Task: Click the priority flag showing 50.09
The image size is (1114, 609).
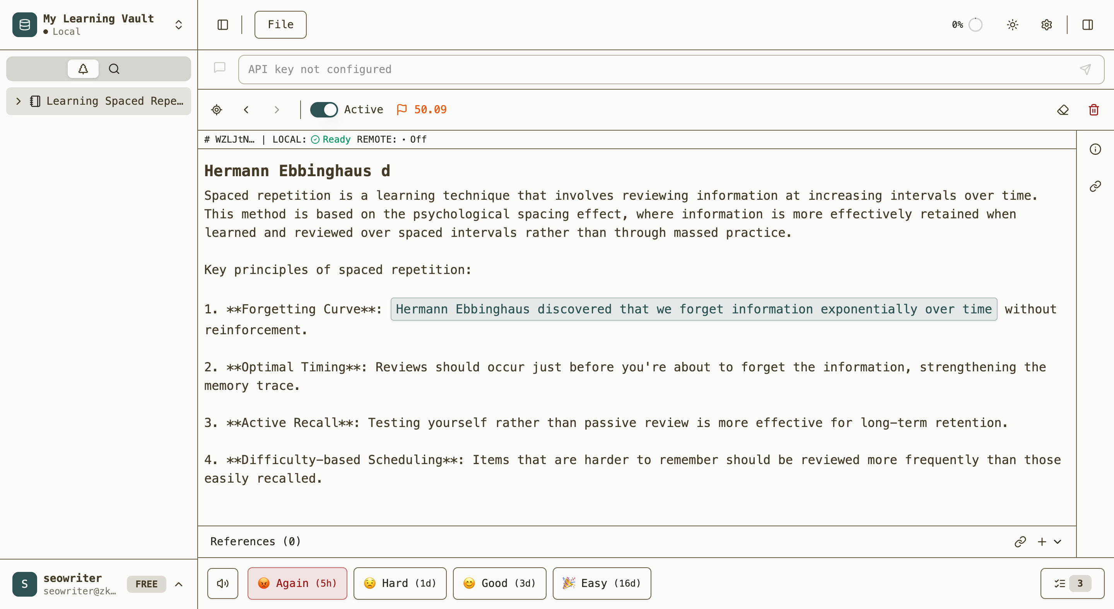Action: [422, 110]
